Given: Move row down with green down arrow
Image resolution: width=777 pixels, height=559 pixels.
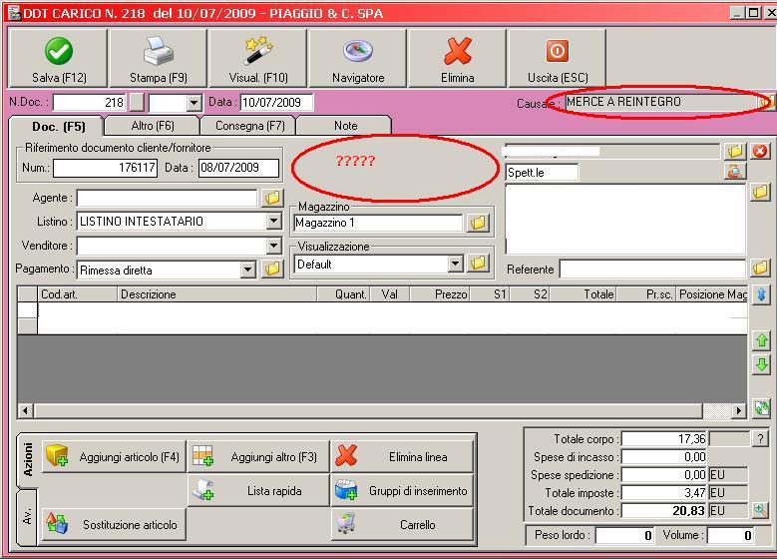Looking at the screenshot, I should point(762,365).
